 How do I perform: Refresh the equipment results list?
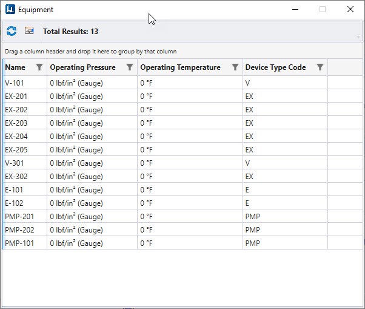click(x=12, y=31)
